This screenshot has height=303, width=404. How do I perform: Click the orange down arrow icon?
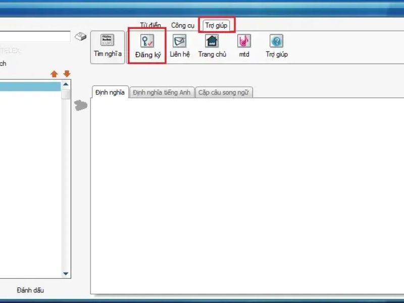coord(67,74)
